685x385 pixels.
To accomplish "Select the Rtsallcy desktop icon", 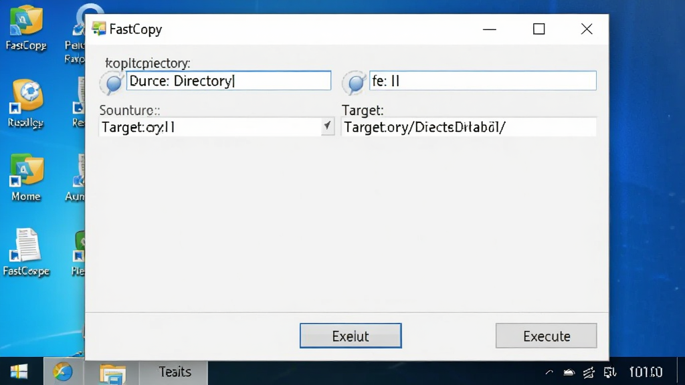I will point(27,96).
